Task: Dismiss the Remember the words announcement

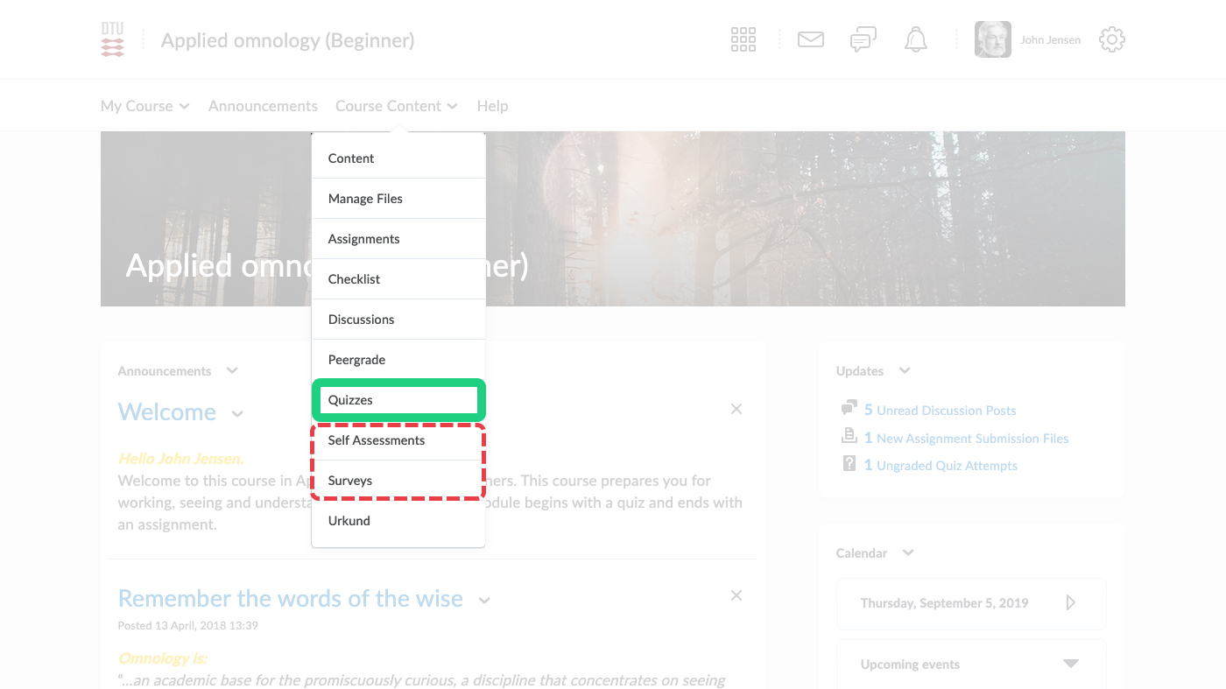Action: [x=736, y=595]
